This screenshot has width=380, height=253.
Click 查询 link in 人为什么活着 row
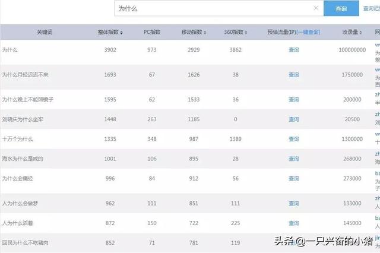pyautogui.click(x=294, y=223)
